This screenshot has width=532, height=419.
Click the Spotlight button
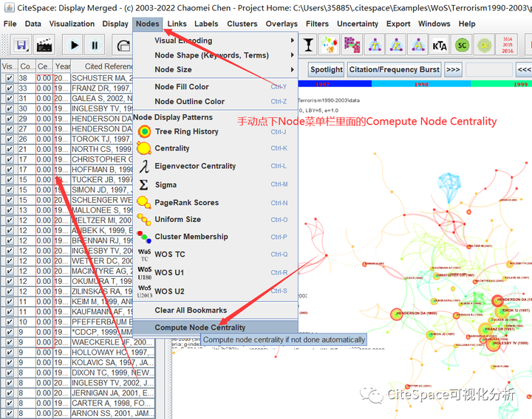click(326, 69)
